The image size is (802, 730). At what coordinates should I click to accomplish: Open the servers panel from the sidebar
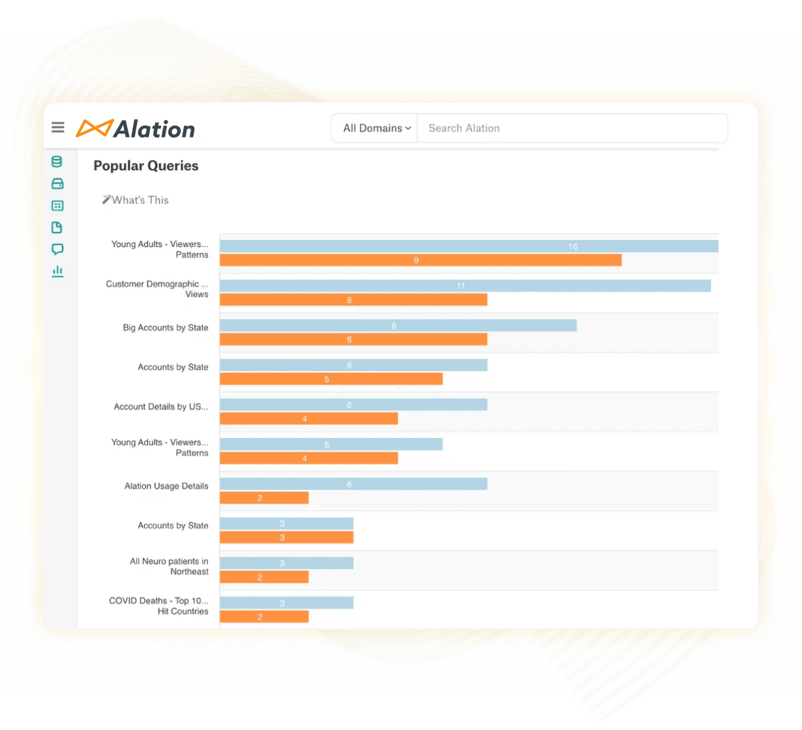57,184
